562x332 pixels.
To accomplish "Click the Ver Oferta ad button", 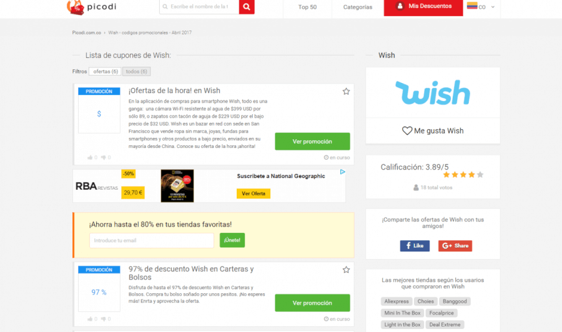I will click(254, 193).
